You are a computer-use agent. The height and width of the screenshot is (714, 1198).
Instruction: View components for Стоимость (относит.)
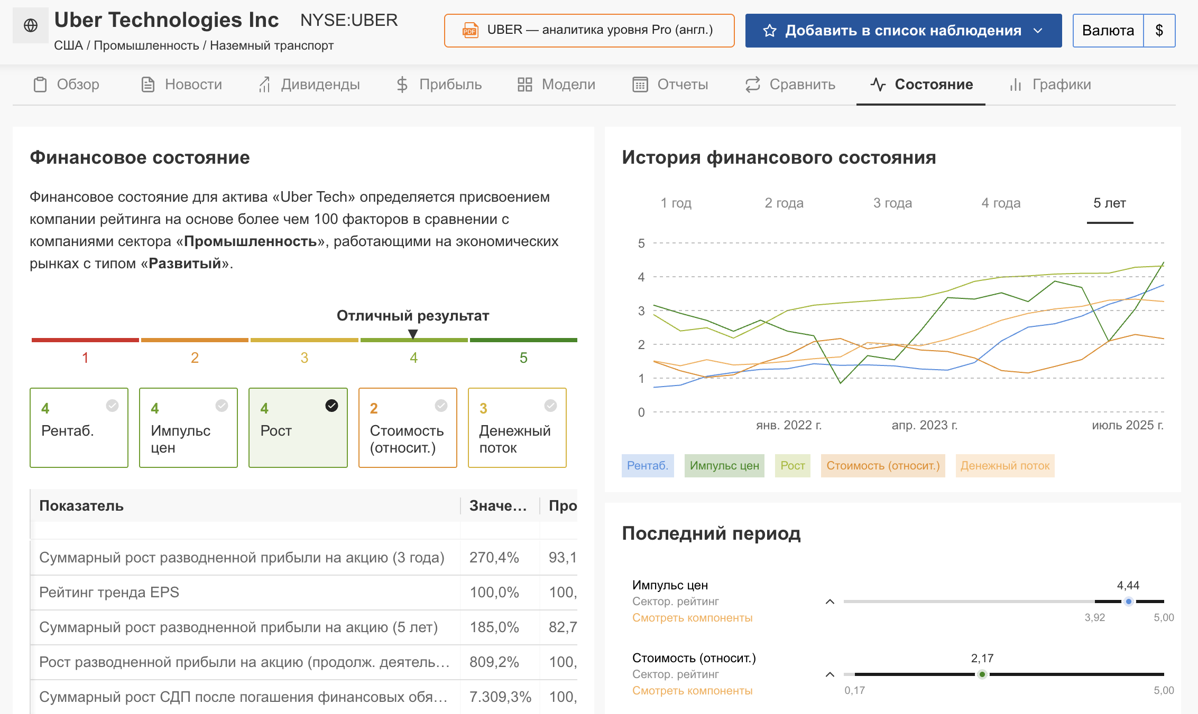(x=692, y=691)
